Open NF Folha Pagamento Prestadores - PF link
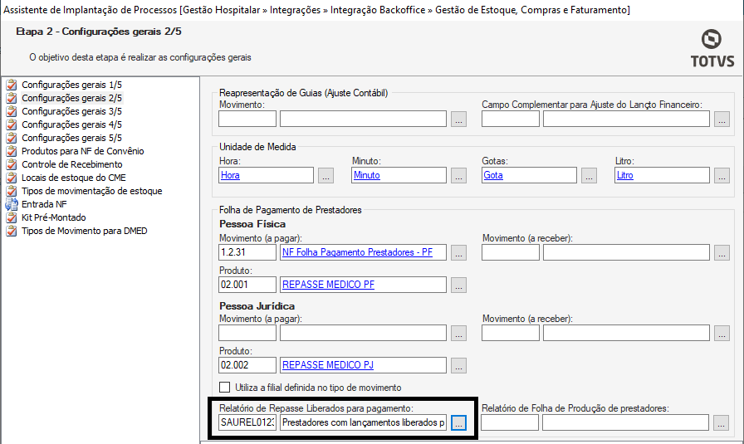The width and height of the screenshot is (744, 444). click(363, 252)
